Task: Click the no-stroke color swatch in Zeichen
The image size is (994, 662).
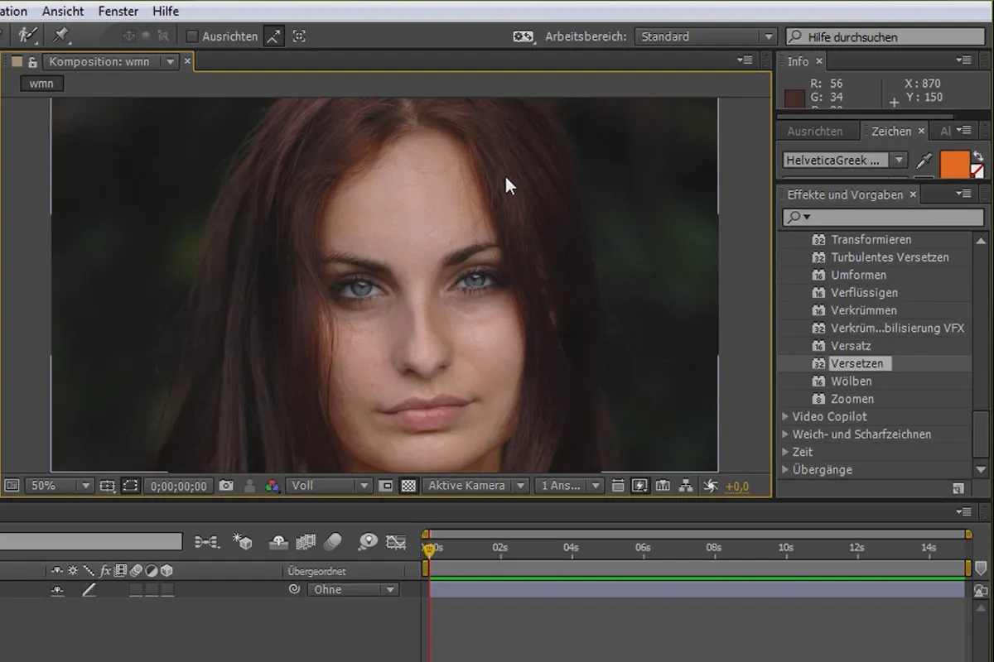Action: click(x=978, y=170)
